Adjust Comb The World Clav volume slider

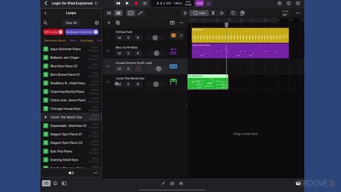[156, 84]
